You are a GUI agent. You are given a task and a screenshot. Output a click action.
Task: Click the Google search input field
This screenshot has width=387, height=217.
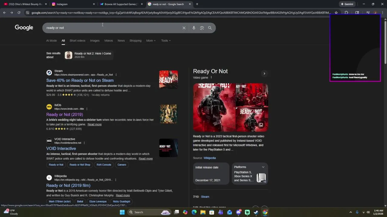point(112,28)
